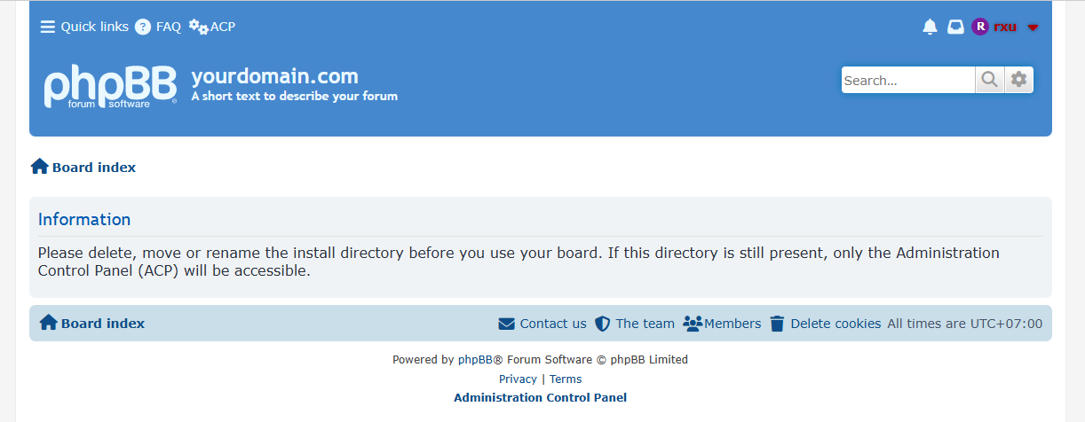The image size is (1085, 422).
Task: Click the Delete cookies trash icon
Action: (x=777, y=324)
